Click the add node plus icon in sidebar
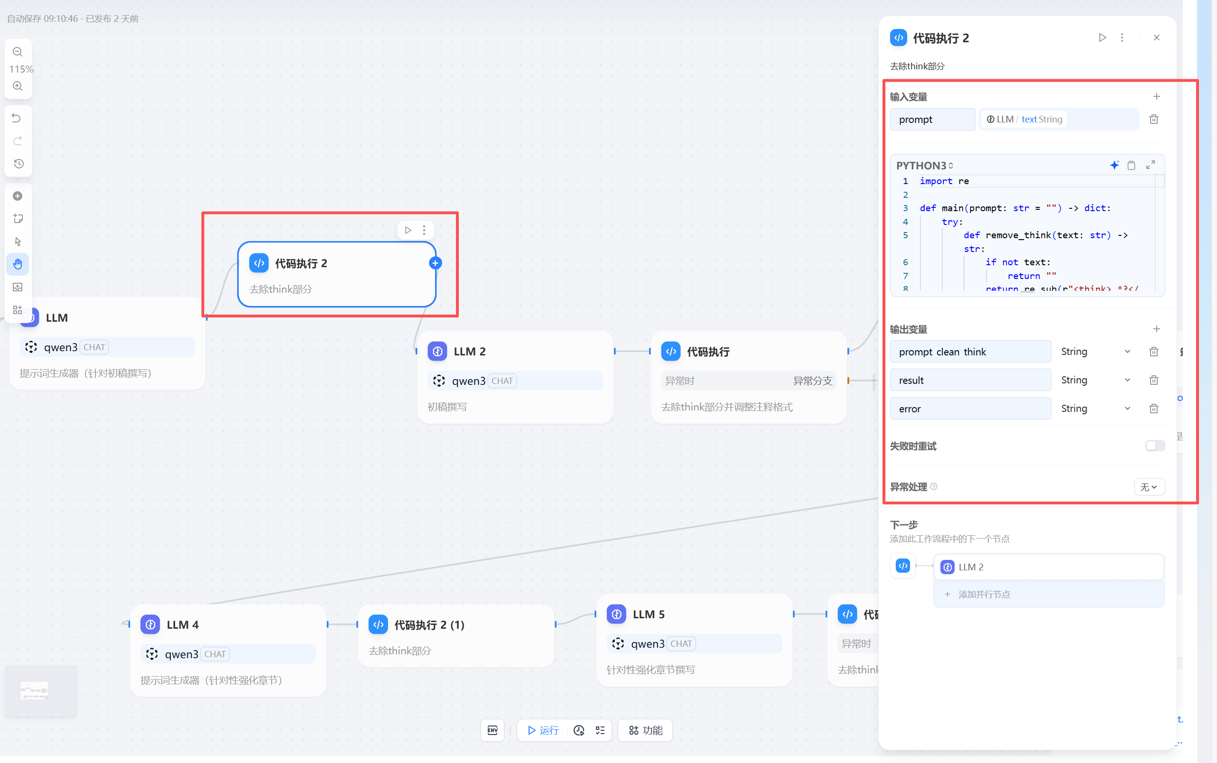This screenshot has height=763, width=1217. pyautogui.click(x=18, y=196)
